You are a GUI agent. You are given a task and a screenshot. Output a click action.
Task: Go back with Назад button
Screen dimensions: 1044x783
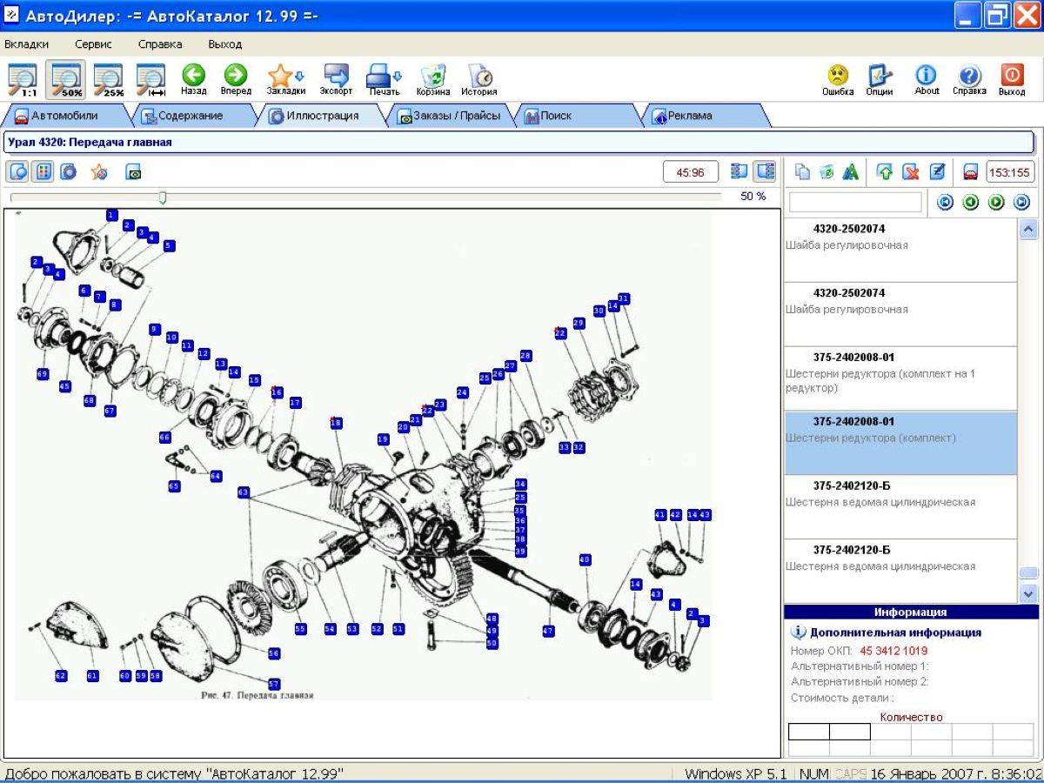click(194, 79)
